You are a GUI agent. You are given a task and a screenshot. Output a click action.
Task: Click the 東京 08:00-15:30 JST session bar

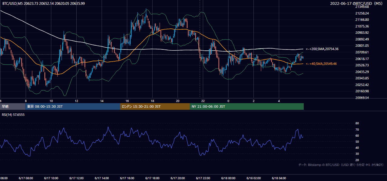[x=73, y=106]
